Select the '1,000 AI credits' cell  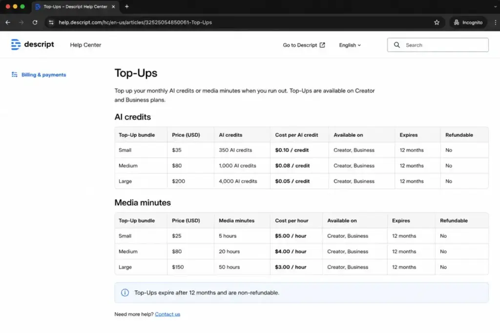click(242, 166)
